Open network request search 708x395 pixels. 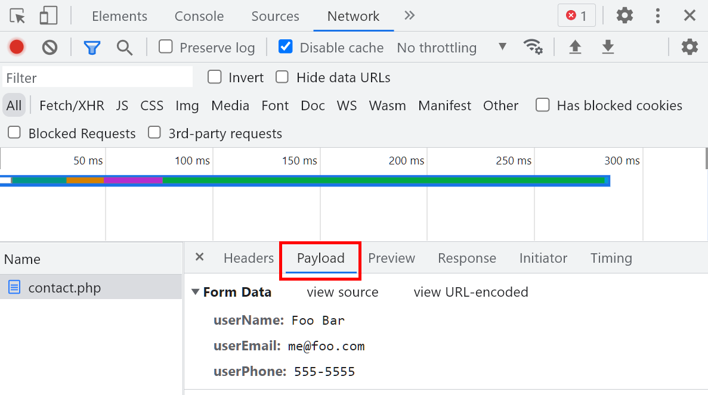pos(125,46)
